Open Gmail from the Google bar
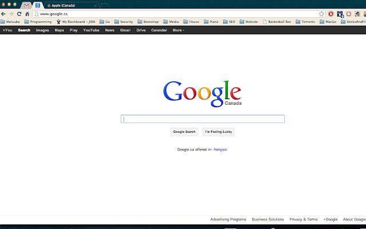This screenshot has width=366, height=229. (125, 30)
